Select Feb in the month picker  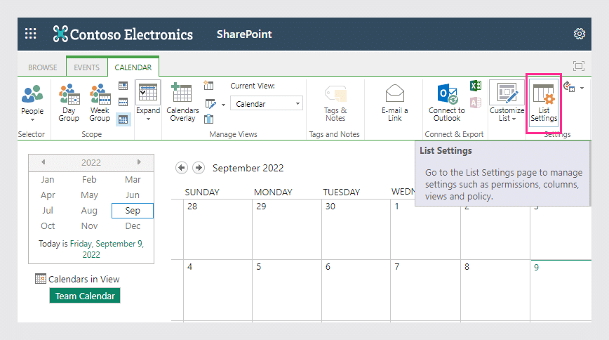pyautogui.click(x=89, y=179)
